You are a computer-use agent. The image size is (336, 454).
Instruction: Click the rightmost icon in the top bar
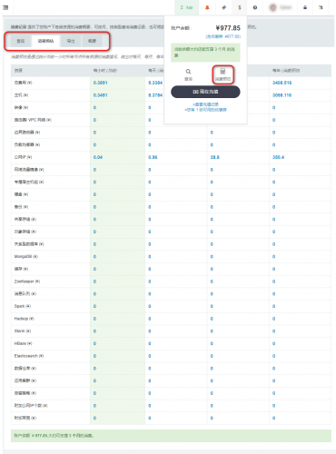(321, 7)
